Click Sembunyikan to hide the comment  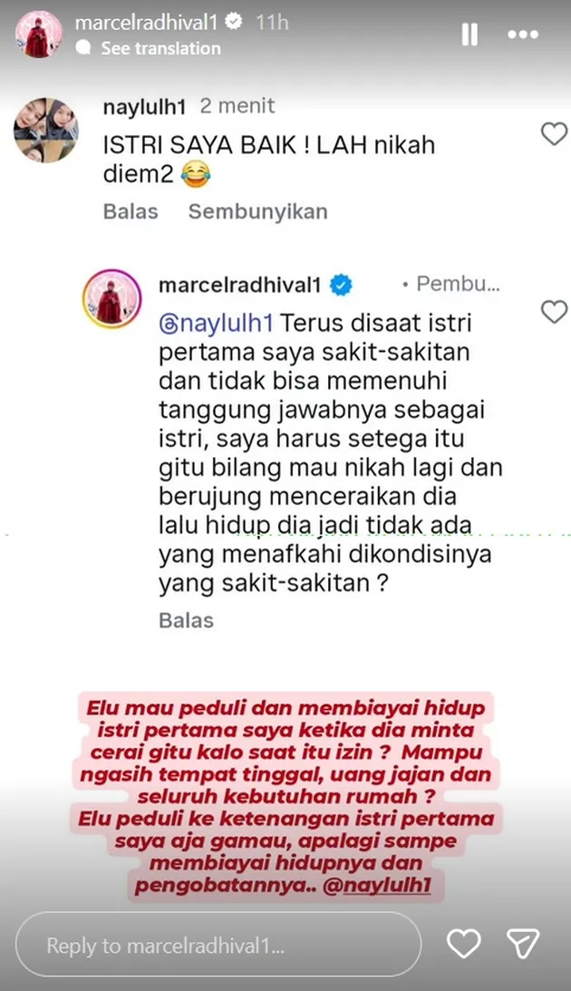coord(257,211)
